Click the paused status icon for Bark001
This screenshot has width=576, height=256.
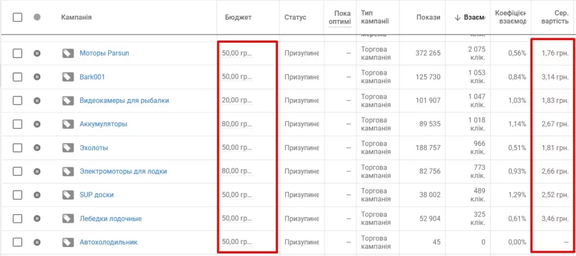click(37, 77)
